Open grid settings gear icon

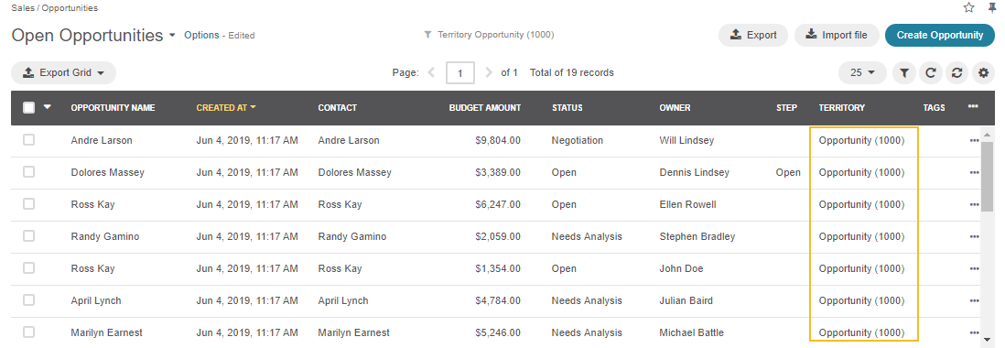pyautogui.click(x=984, y=73)
